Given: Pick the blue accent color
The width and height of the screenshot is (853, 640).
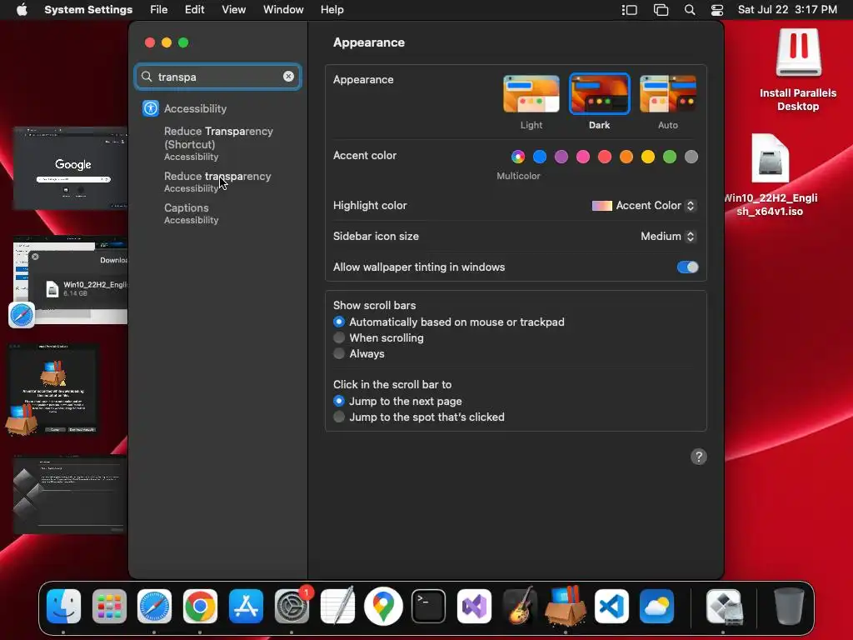Looking at the screenshot, I should click(540, 157).
